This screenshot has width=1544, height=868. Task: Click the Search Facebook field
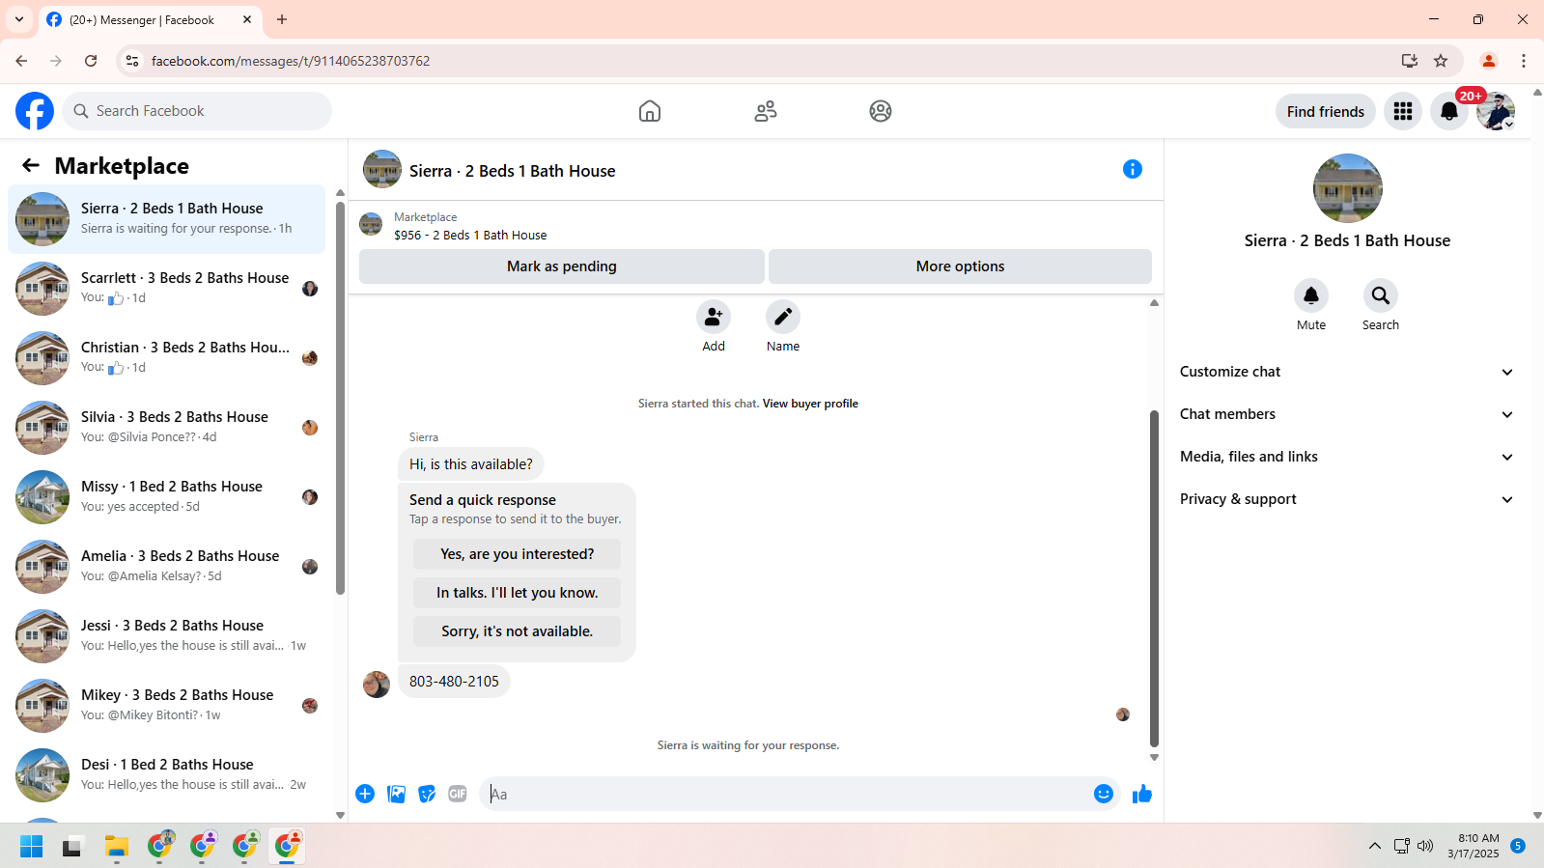coord(197,111)
